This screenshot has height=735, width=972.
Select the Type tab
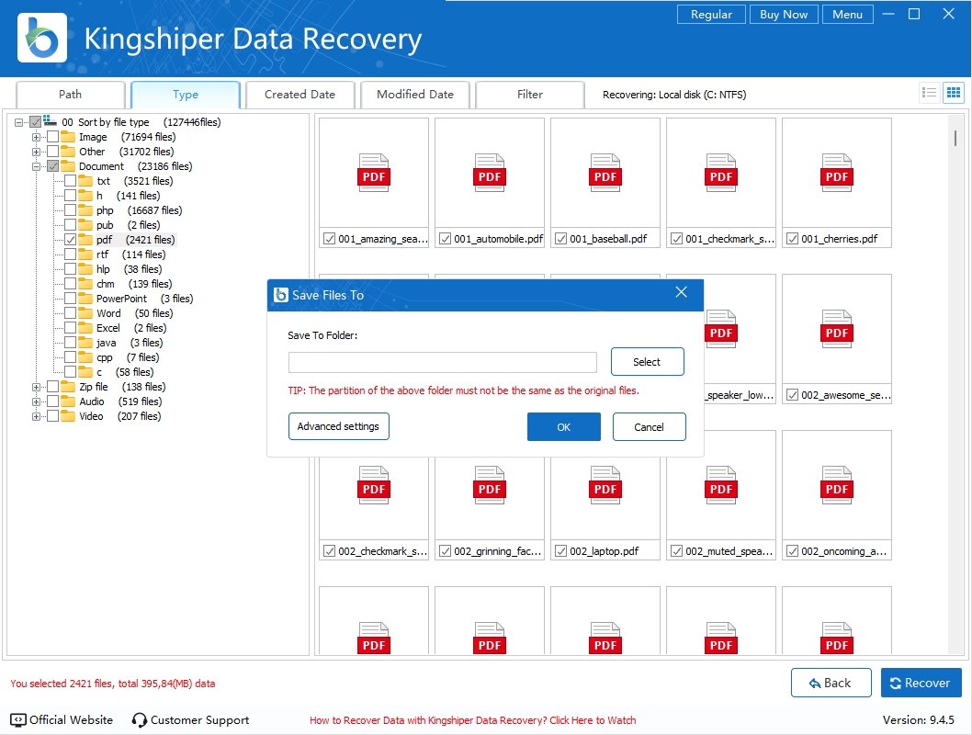pyautogui.click(x=186, y=95)
